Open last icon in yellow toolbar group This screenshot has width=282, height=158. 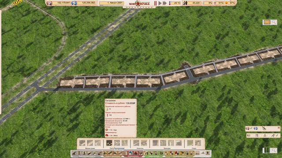click(x=192, y=153)
